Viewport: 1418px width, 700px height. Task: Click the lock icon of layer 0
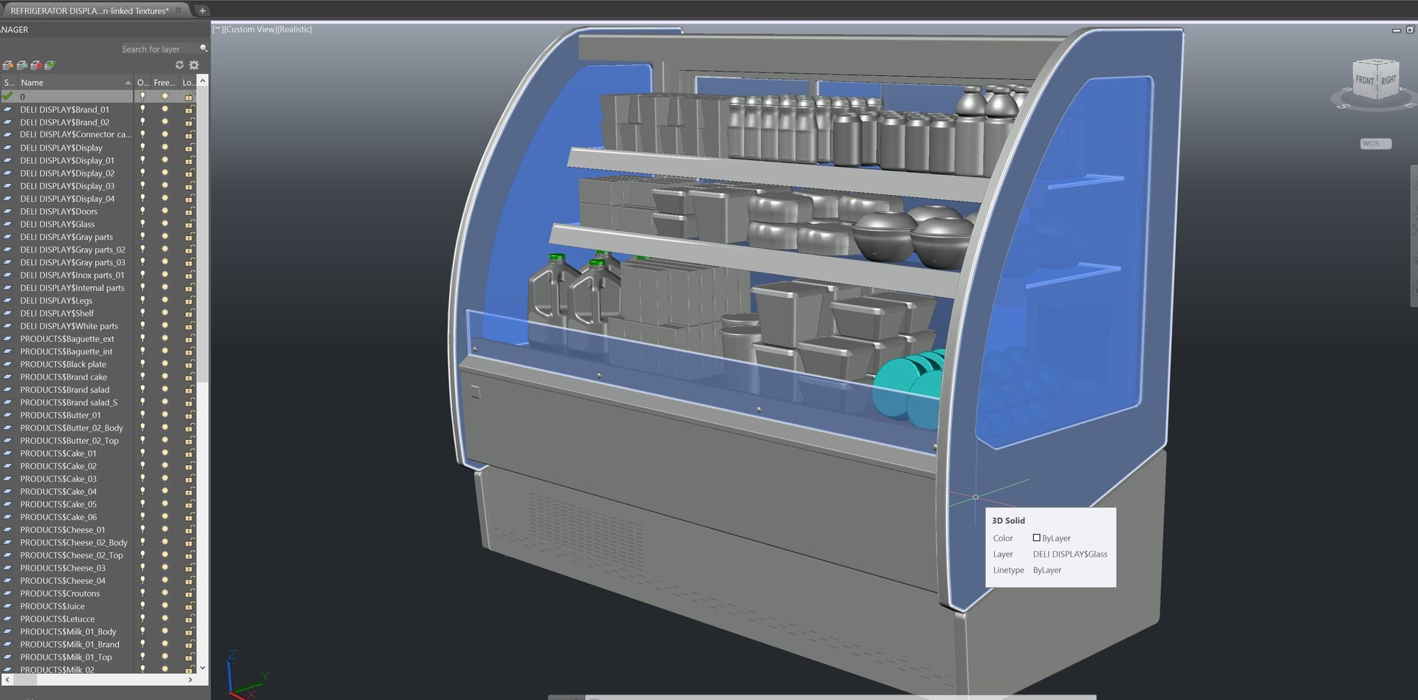(x=190, y=97)
